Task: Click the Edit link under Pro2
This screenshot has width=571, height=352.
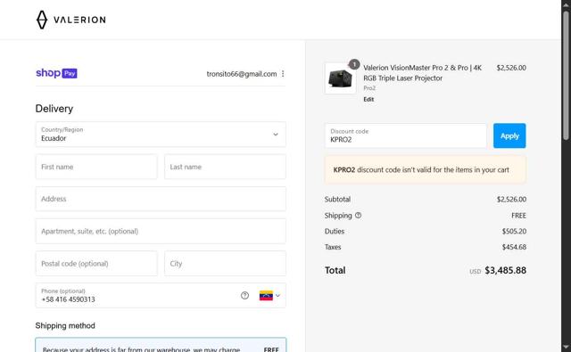Action: coord(368,99)
